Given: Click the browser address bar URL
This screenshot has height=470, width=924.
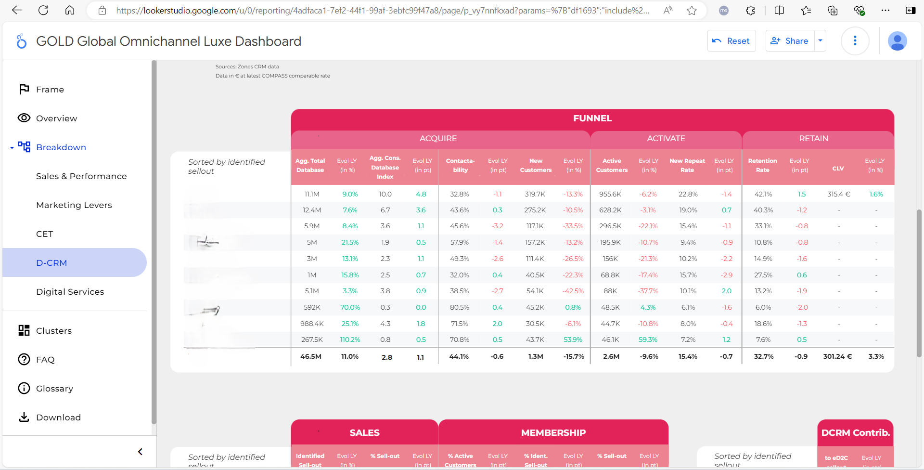Looking at the screenshot, I should coord(383,10).
